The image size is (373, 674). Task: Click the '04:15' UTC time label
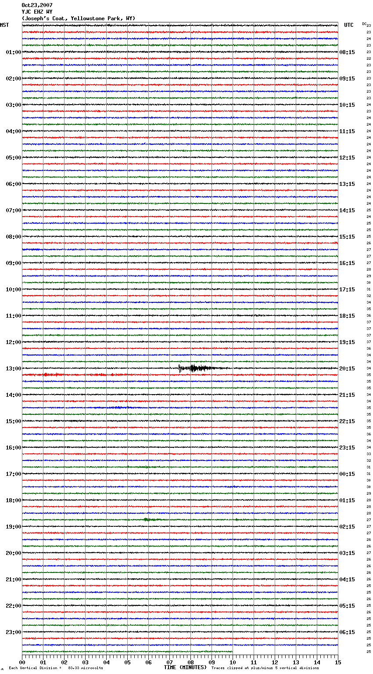click(347, 580)
